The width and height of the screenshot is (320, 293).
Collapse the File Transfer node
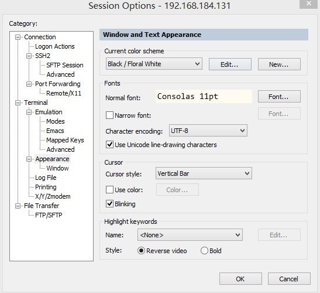pyautogui.click(x=18, y=206)
